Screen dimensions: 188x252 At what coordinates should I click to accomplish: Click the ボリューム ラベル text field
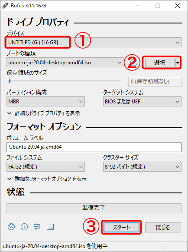click(x=94, y=147)
